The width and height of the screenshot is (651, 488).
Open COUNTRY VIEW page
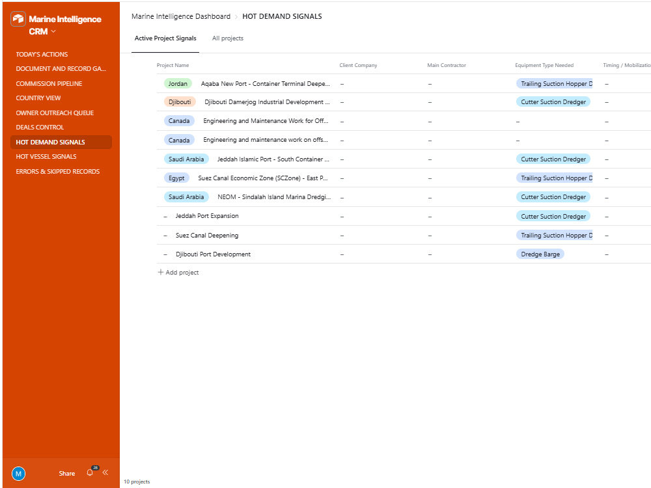coord(38,98)
